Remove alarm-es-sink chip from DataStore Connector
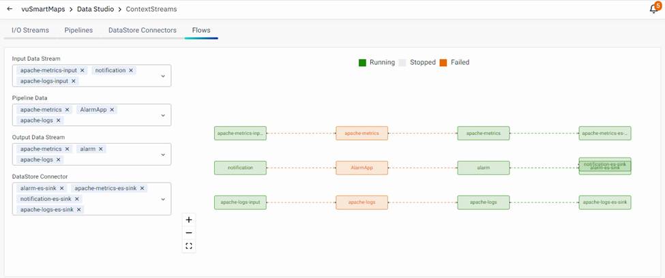The height and width of the screenshot is (278, 665). pos(62,188)
